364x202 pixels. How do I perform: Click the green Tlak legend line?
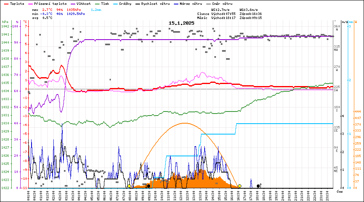(x=97, y=3)
